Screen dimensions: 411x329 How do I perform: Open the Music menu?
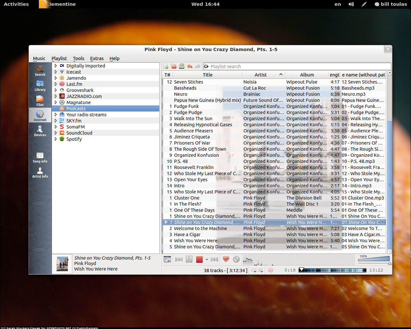[39, 58]
